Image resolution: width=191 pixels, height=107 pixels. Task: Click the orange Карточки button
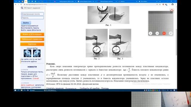pyautogui.click(x=32, y=44)
